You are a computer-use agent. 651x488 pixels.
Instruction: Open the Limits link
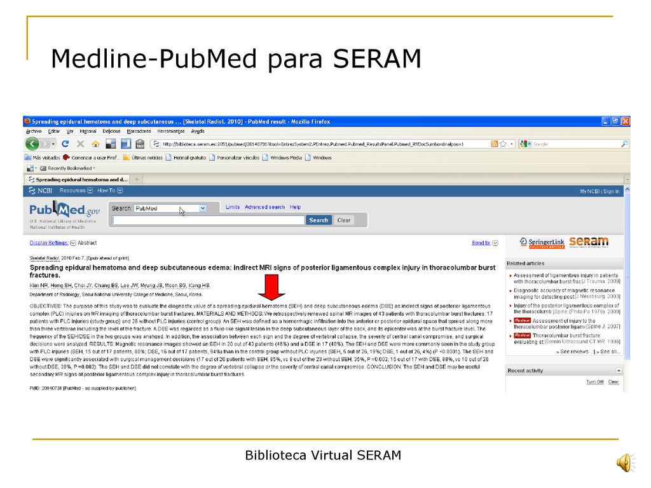(233, 207)
